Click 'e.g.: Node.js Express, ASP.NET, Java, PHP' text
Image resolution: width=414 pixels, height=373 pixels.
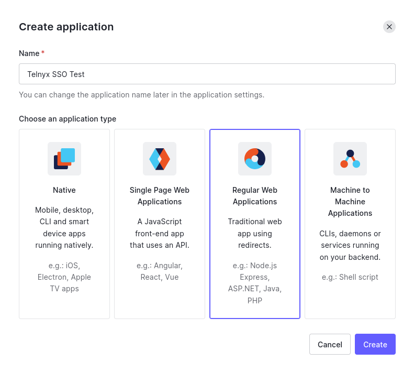255,283
